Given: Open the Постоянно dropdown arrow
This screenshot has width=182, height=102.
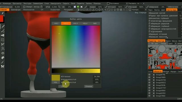Looking at the screenshot, I should pos(127,3).
